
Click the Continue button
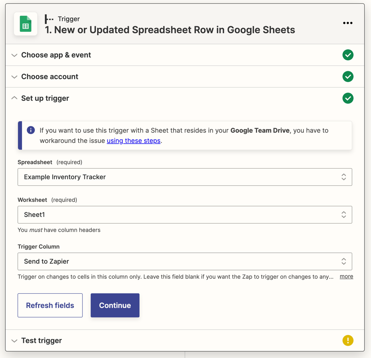coord(115,305)
